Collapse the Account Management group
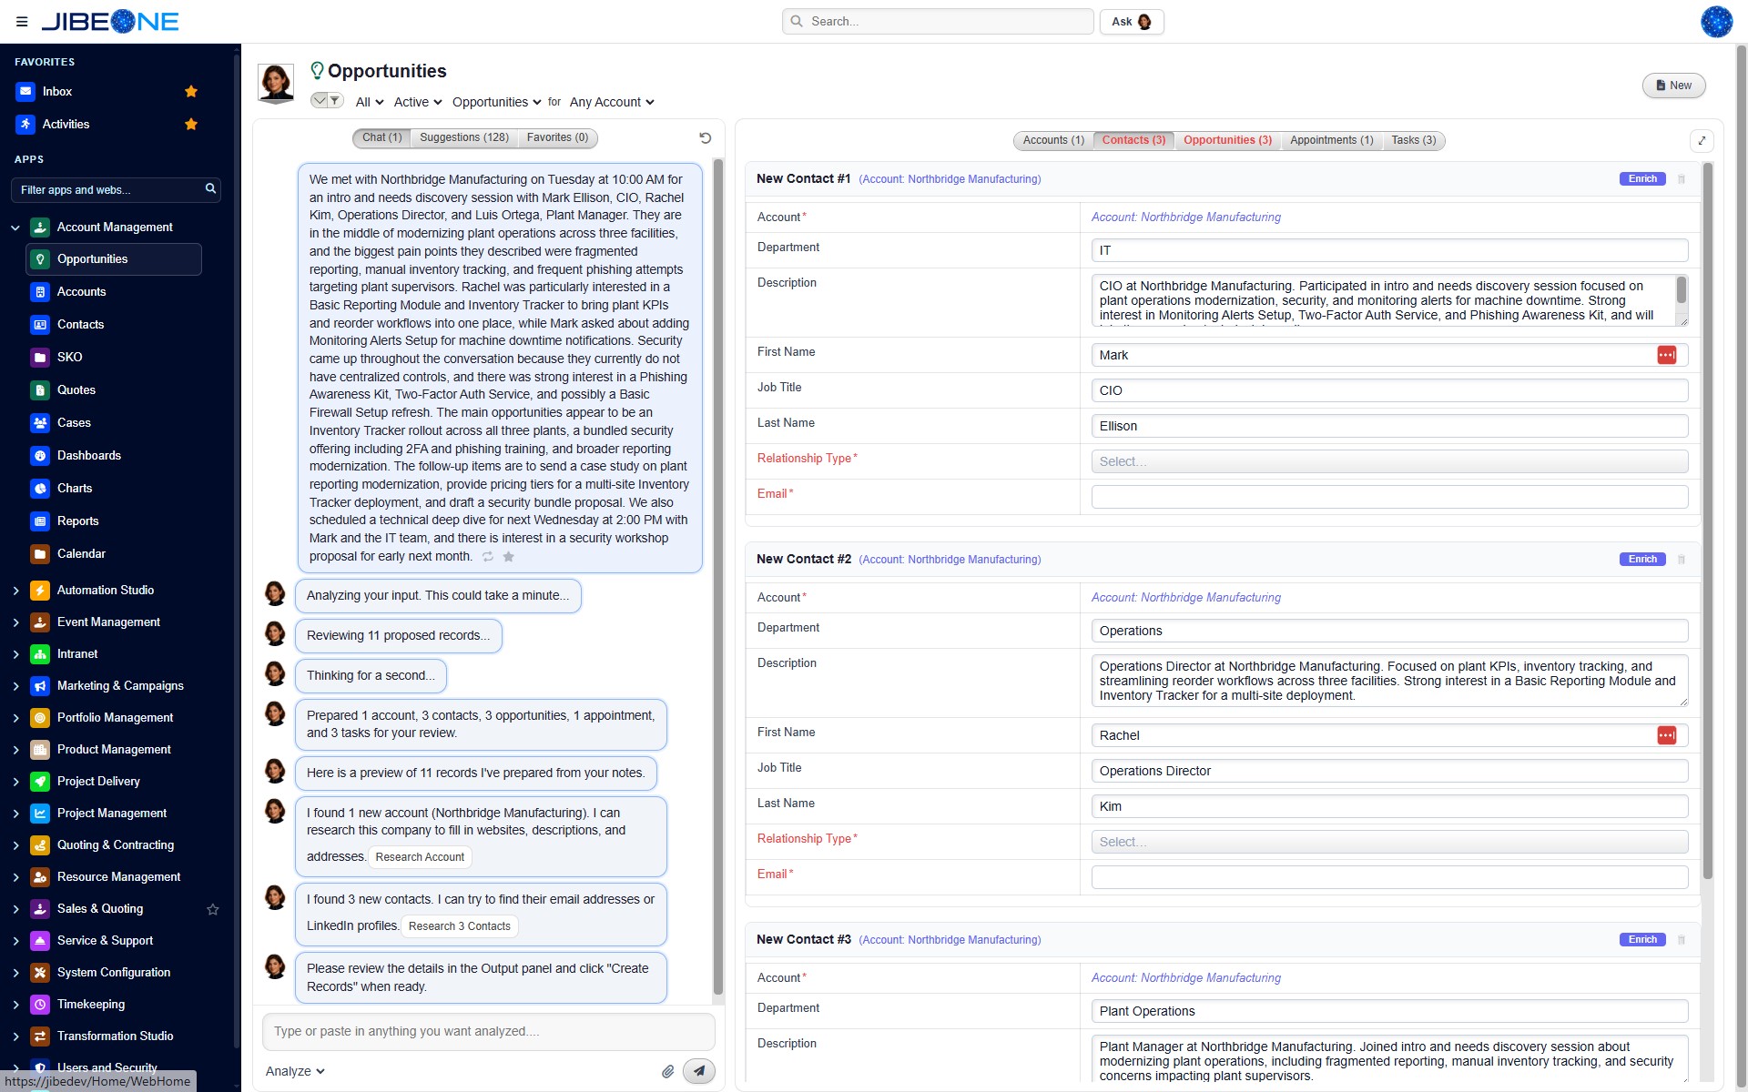Viewport: 1748px width, 1092px height. tap(15, 227)
